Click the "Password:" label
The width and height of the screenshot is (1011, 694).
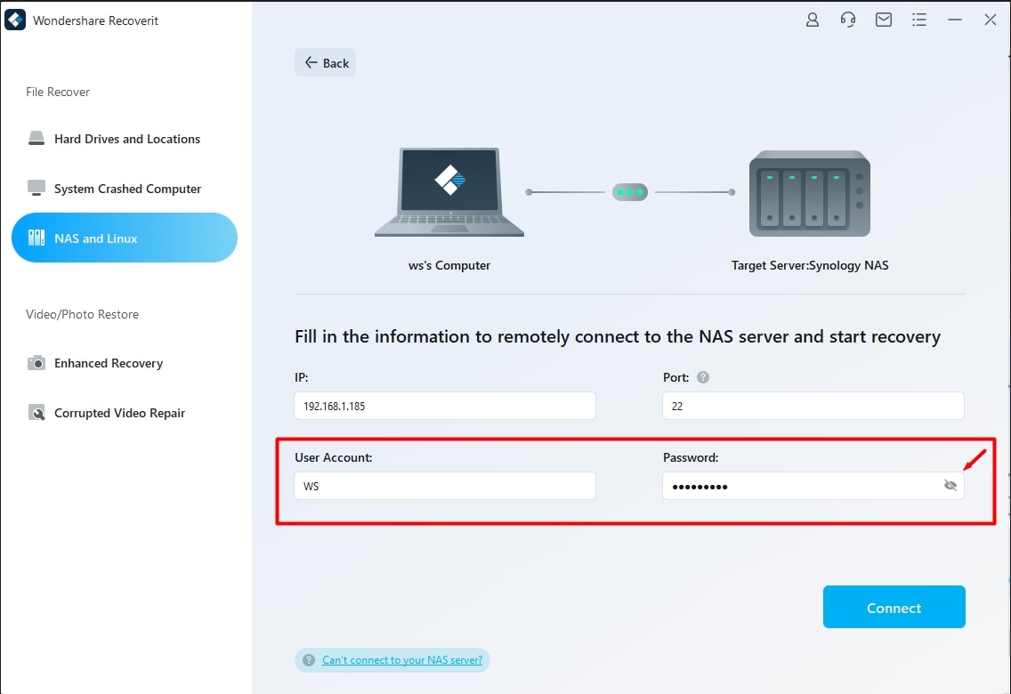691,457
